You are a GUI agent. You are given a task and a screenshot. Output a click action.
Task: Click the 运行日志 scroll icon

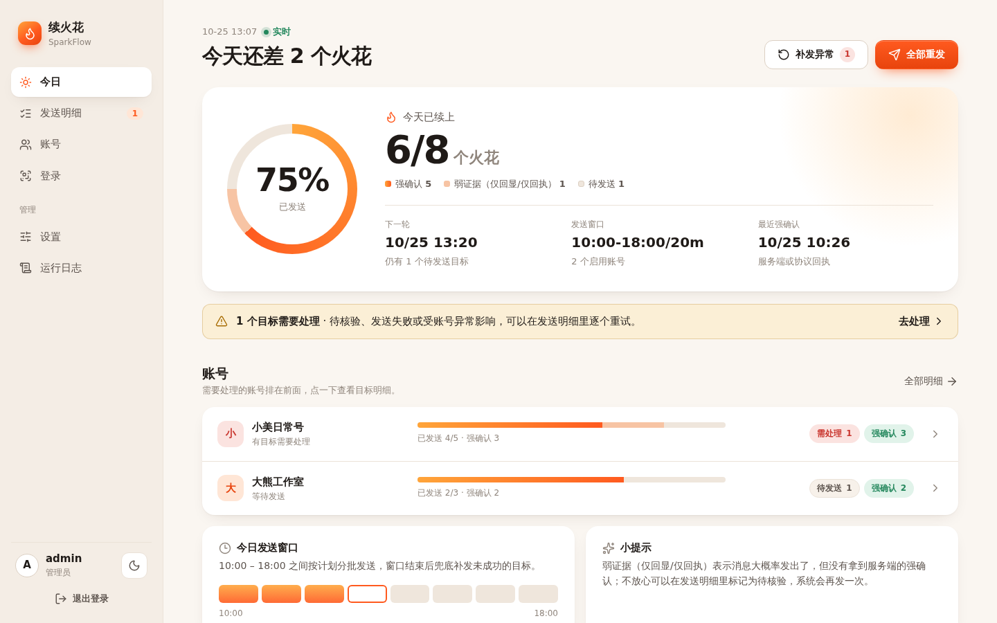(x=26, y=268)
